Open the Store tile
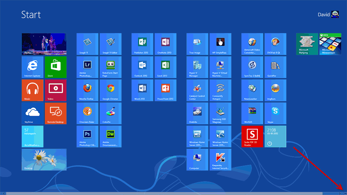The width and height of the screenshot is (347, 195). point(56,67)
